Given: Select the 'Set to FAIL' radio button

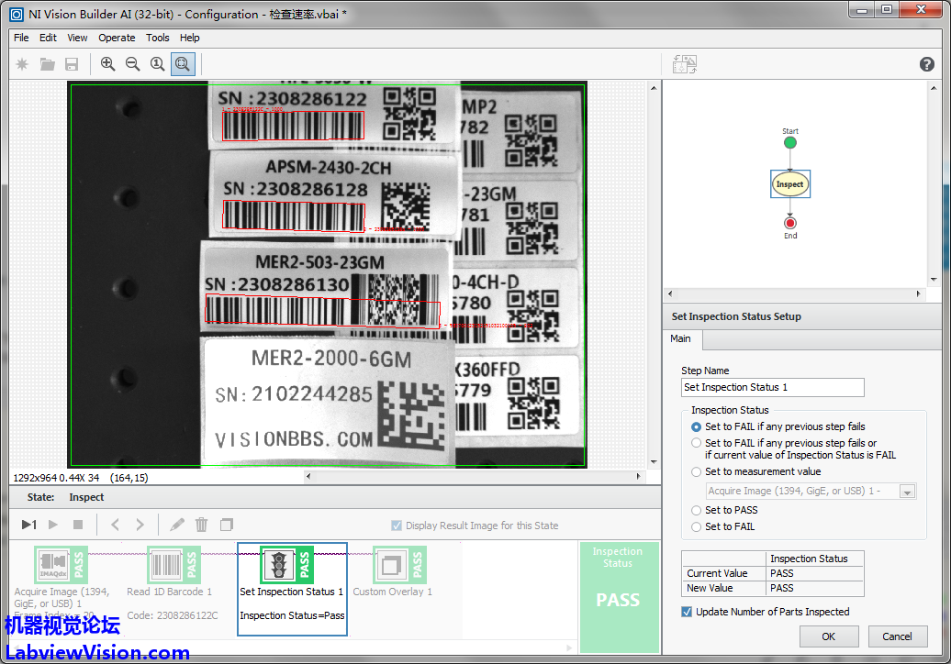Looking at the screenshot, I should [696, 527].
